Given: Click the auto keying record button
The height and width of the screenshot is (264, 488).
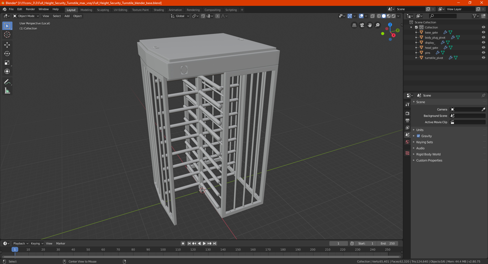Looking at the screenshot, I should [183, 243].
